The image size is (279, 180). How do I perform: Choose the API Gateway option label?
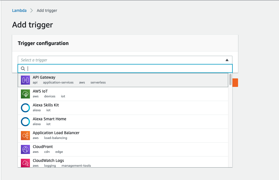pyautogui.click(x=44, y=77)
